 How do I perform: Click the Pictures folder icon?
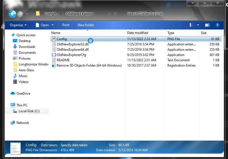[x=15, y=58]
